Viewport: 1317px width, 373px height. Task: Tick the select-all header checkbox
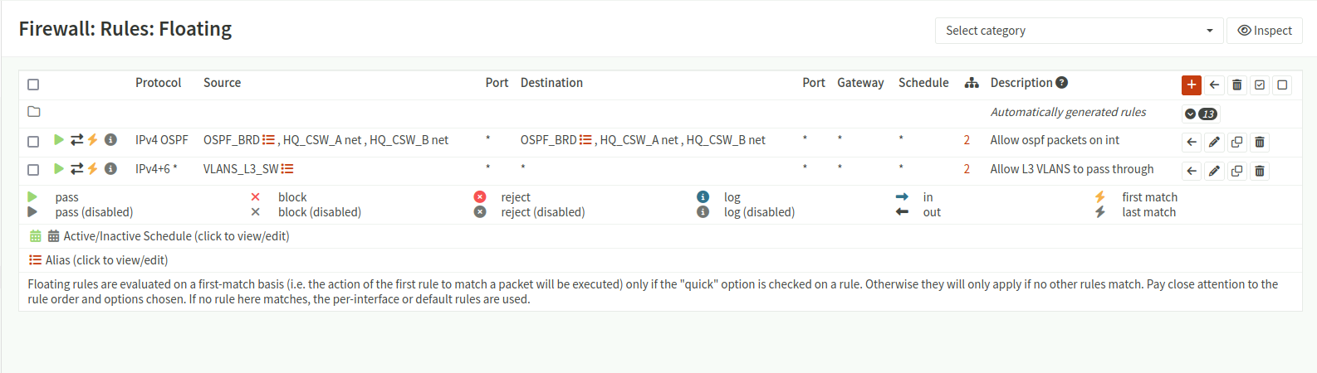click(33, 85)
